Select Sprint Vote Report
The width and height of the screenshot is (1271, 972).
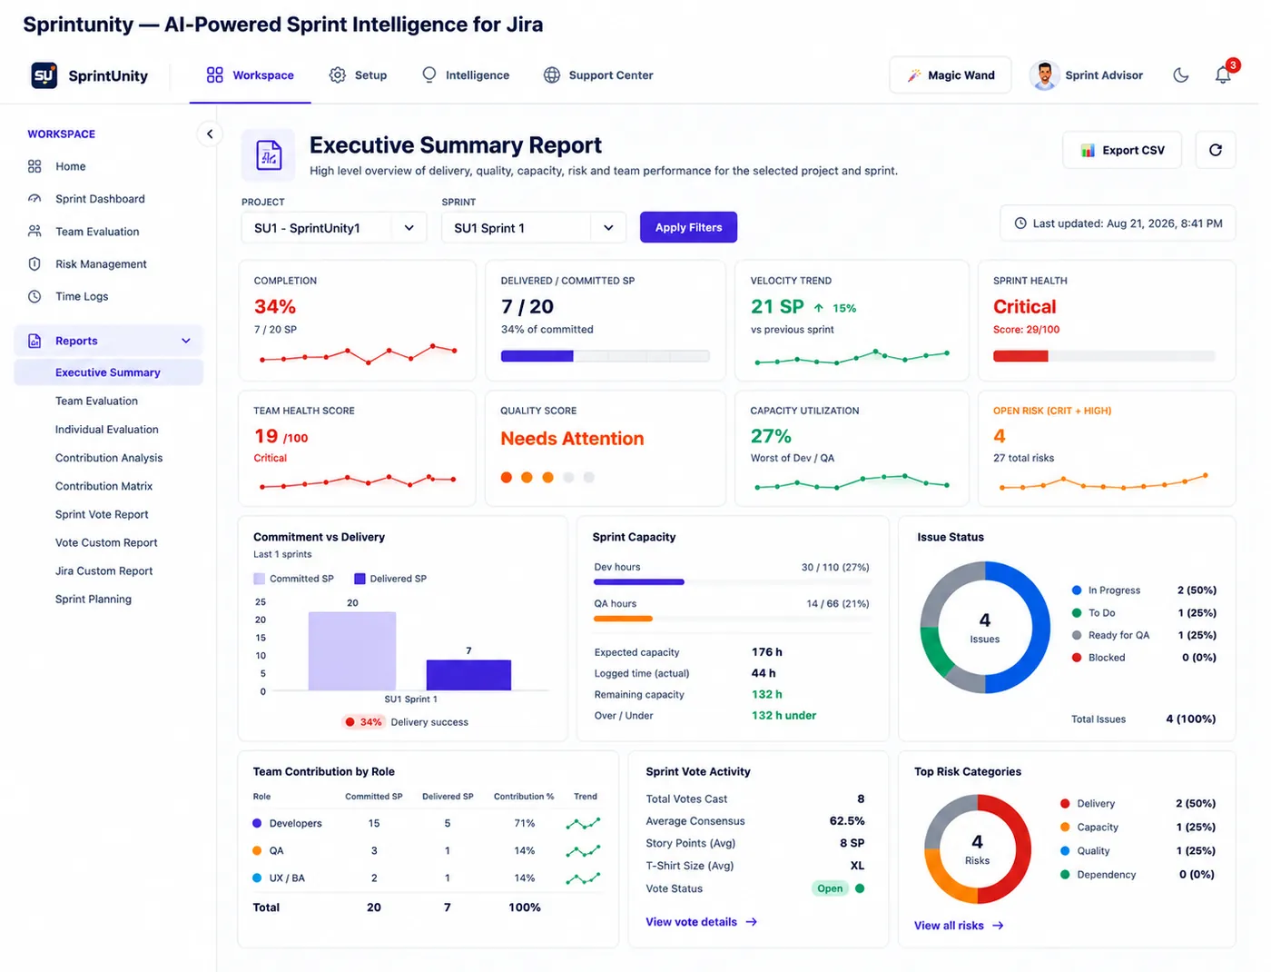tap(102, 514)
